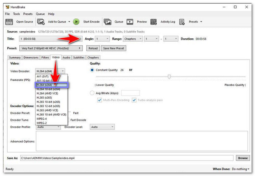Choose H.265 (x265) encoder
255x176 pixels.
[x=51, y=97]
